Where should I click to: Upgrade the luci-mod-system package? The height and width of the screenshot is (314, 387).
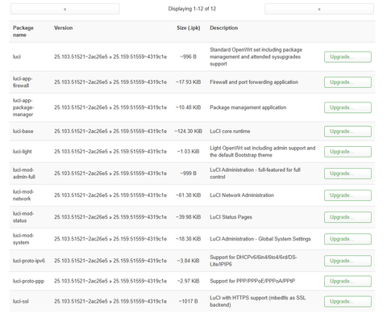(347, 239)
